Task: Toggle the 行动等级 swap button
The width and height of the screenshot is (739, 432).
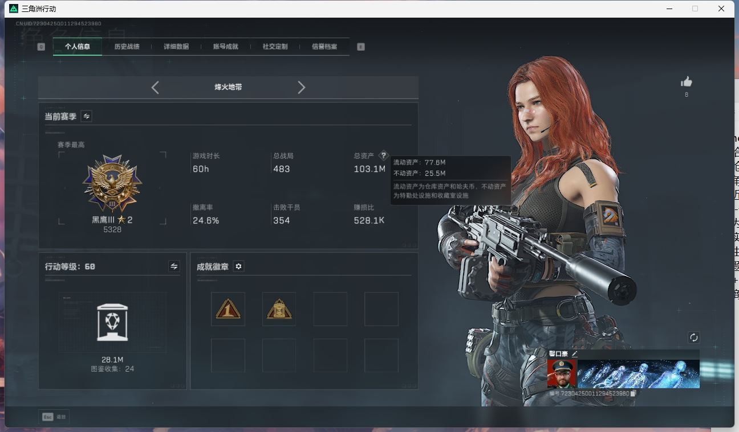Action: tap(174, 266)
